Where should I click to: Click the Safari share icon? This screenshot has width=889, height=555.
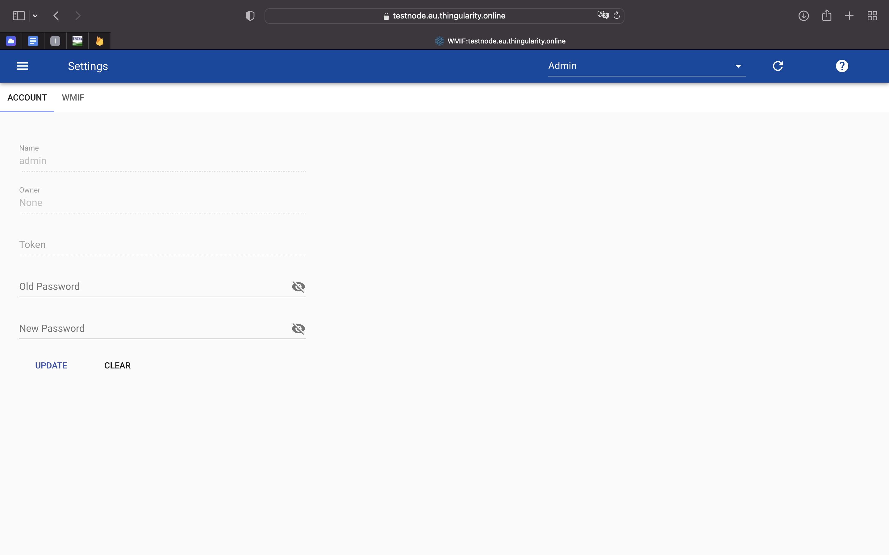tap(827, 15)
